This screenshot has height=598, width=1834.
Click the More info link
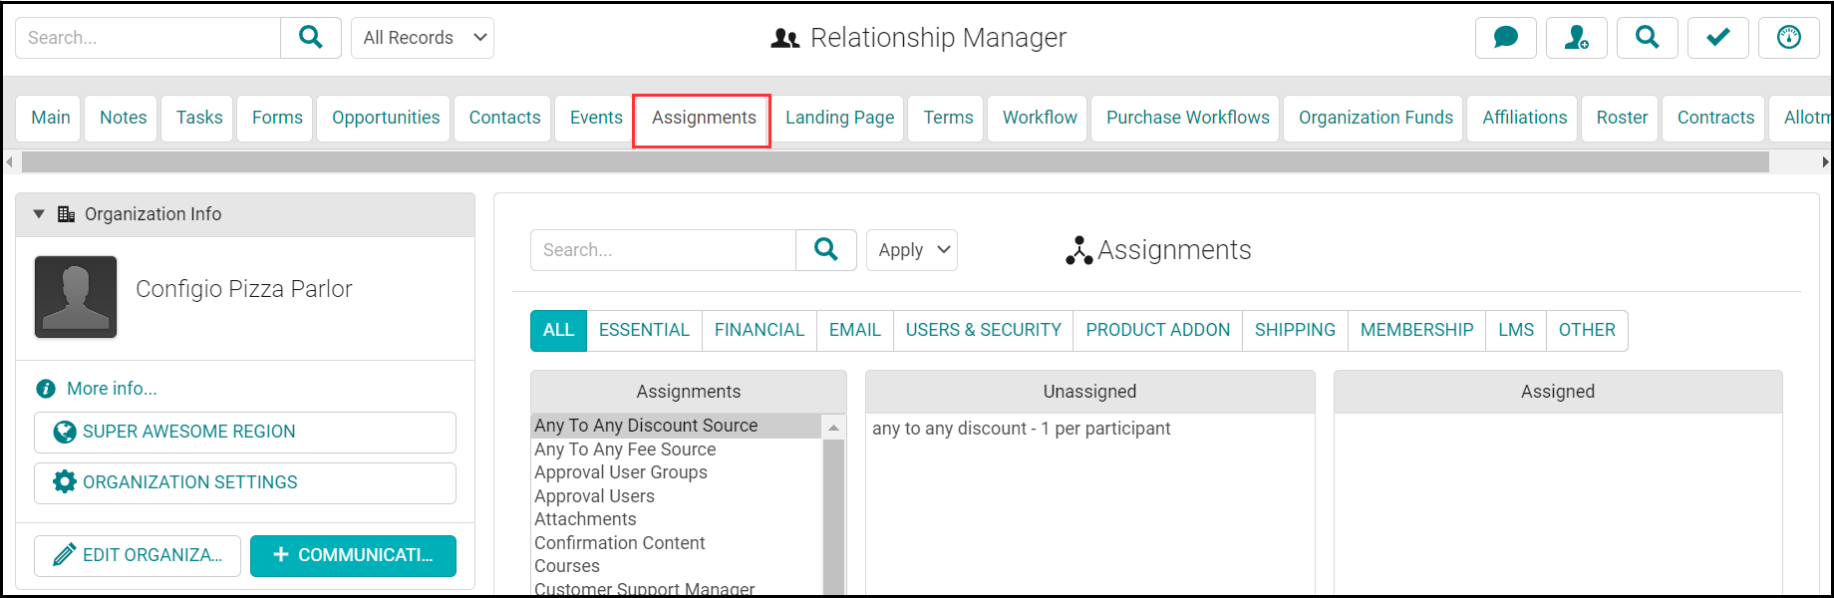tap(111, 389)
